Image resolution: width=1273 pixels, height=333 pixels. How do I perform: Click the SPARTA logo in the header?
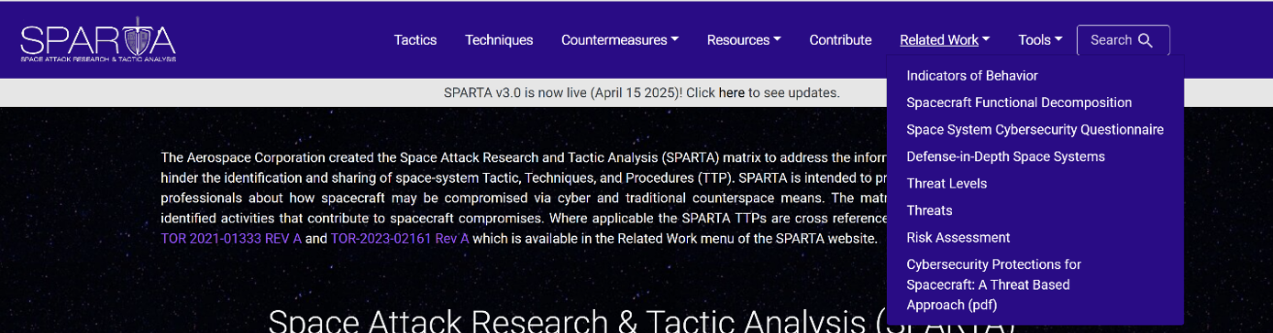click(x=98, y=40)
